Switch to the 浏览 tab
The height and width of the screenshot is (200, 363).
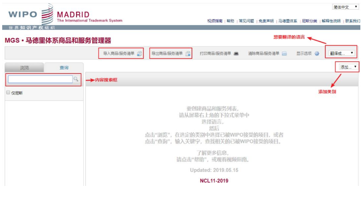tap(24, 68)
